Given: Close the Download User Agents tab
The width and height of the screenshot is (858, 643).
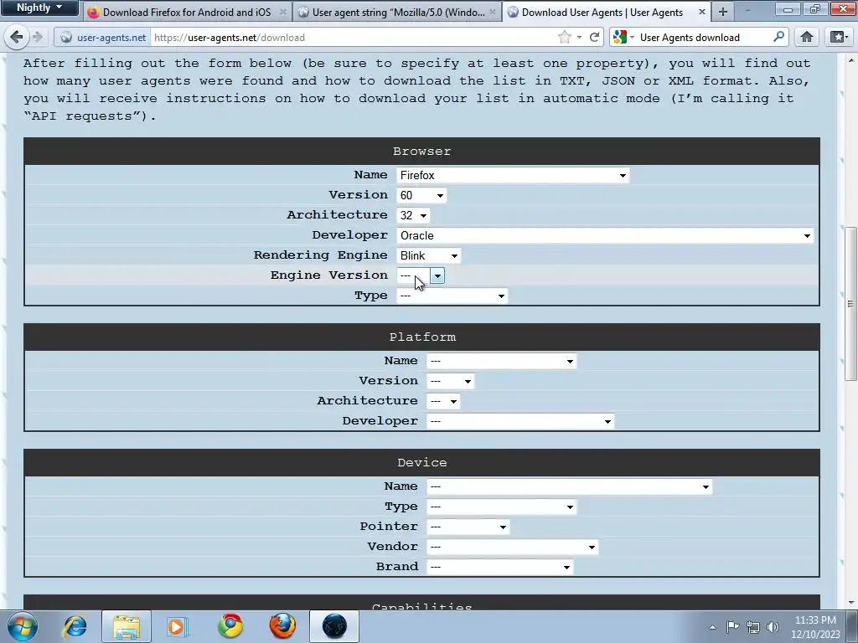Looking at the screenshot, I should (702, 12).
